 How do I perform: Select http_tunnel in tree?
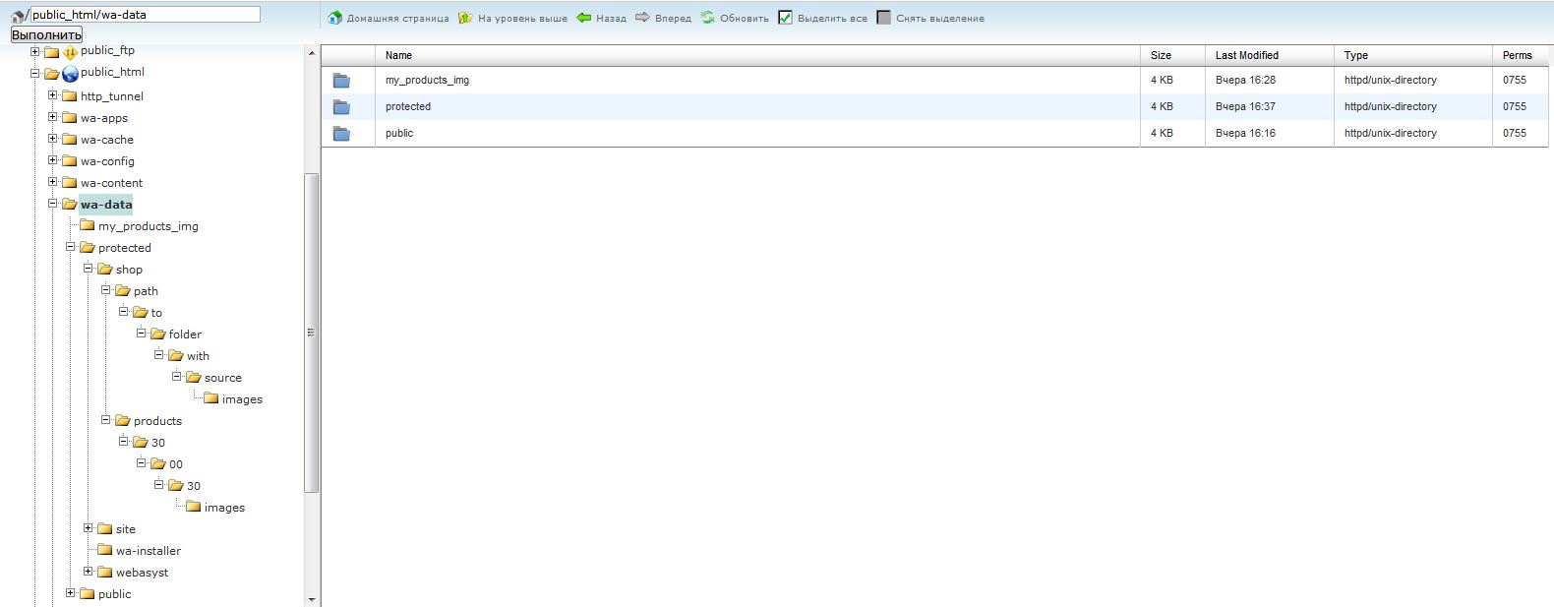click(x=112, y=96)
